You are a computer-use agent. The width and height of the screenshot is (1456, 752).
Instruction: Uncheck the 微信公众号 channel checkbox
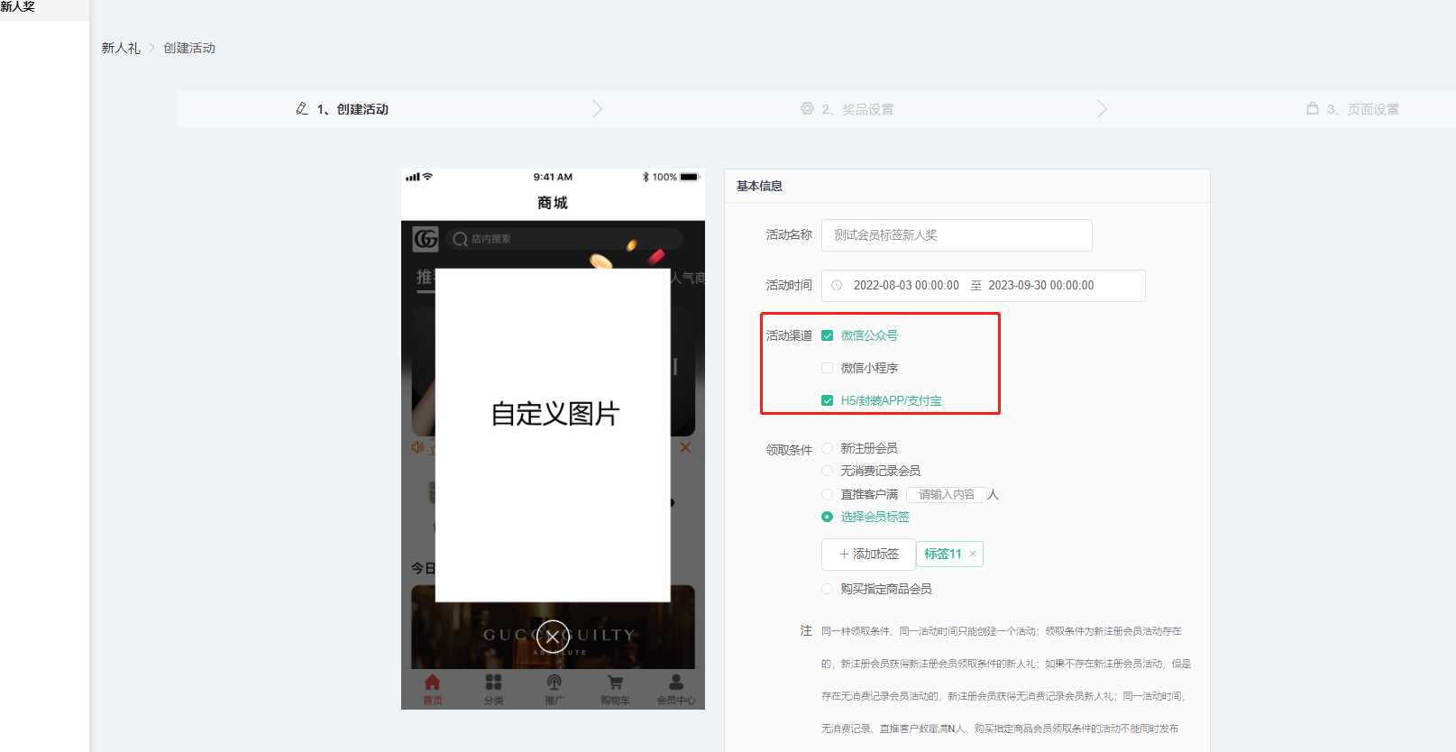pos(827,335)
